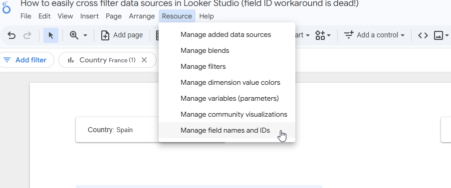
Task: Open the community visualizations and components icon
Action: point(320,35)
